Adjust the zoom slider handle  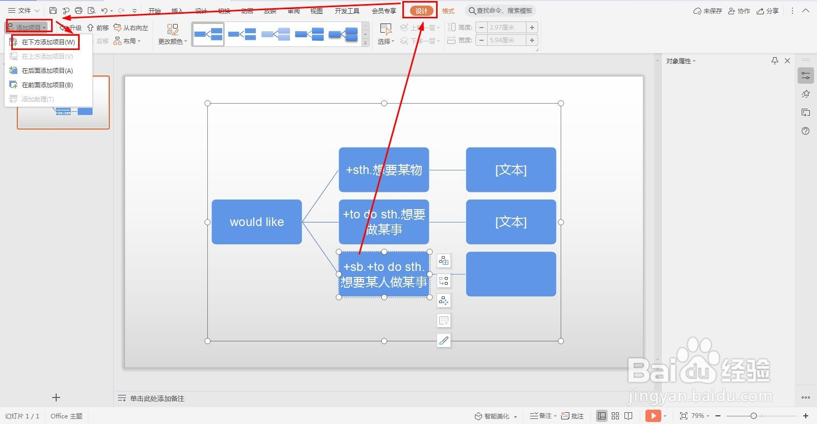click(754, 416)
